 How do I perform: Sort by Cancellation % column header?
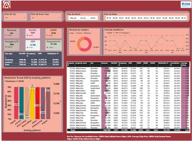[175, 64]
